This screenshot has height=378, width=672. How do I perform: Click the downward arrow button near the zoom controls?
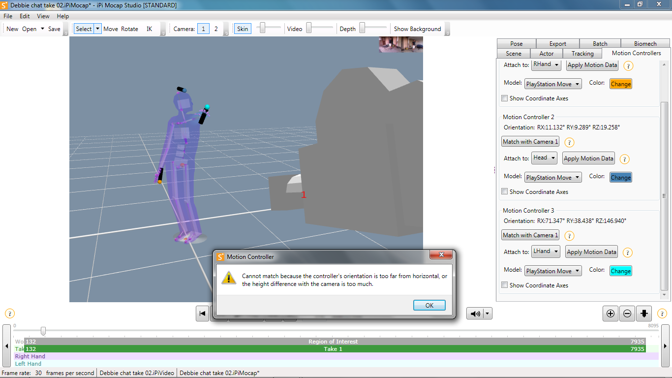[x=644, y=314]
